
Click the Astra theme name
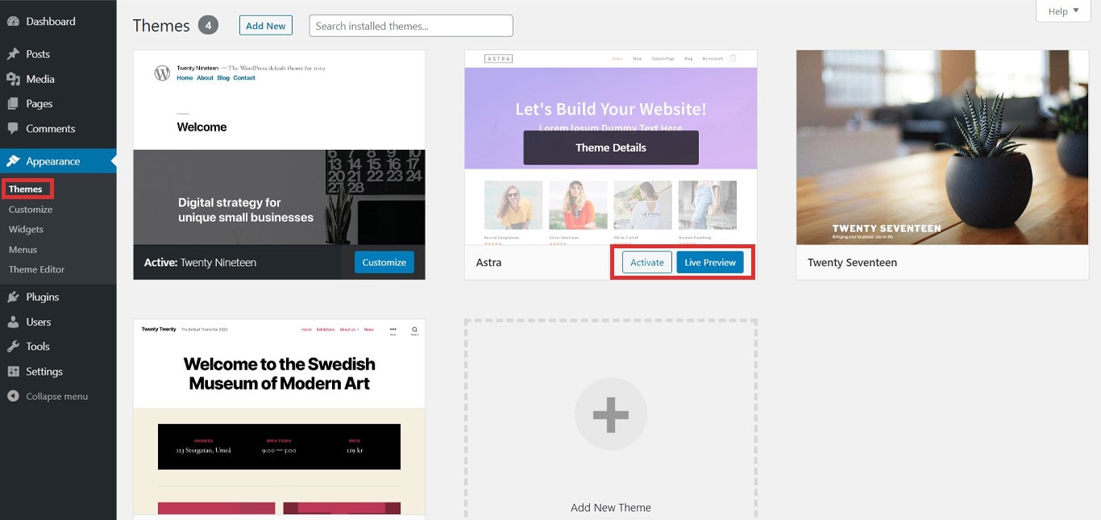[x=488, y=263]
